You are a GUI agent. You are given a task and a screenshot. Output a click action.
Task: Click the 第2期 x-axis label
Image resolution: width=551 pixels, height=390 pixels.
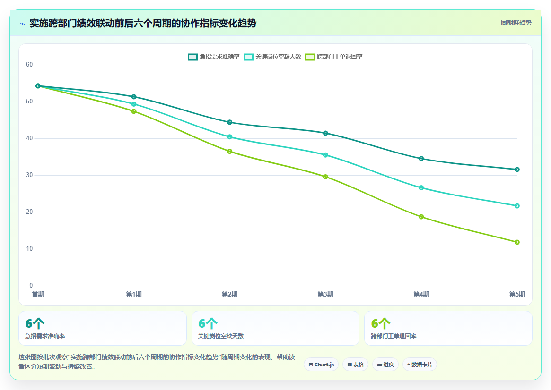[229, 294]
